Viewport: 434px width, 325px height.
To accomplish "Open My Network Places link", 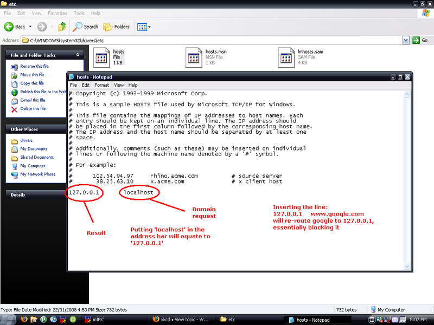I will (37, 174).
